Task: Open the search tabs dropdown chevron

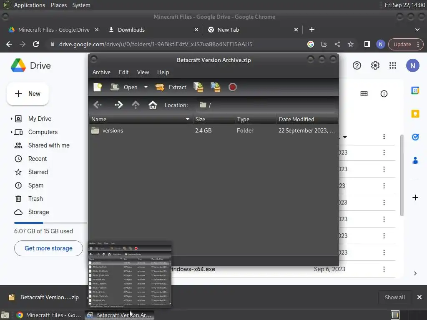Action: click(x=417, y=30)
